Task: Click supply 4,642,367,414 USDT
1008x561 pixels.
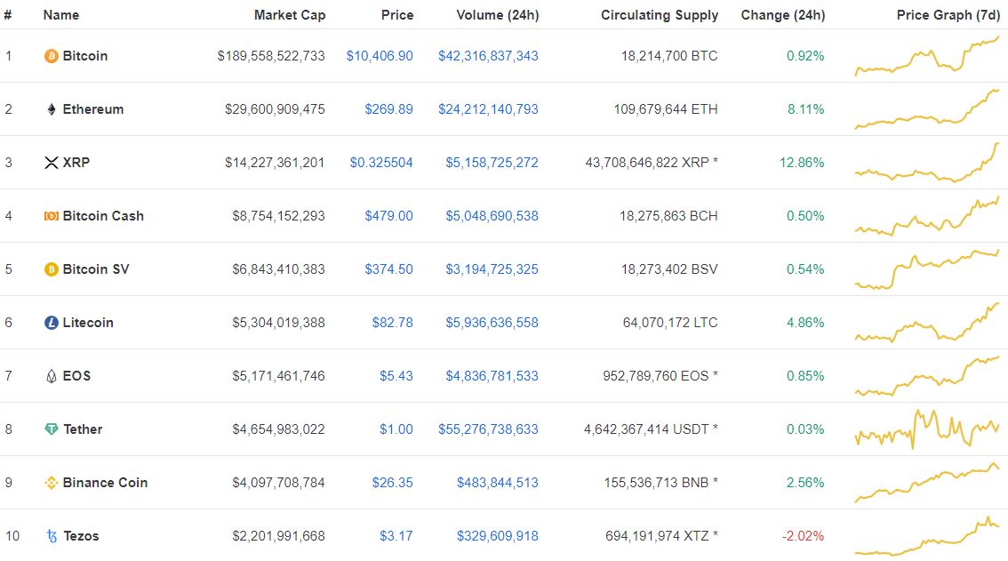Action: [651, 429]
